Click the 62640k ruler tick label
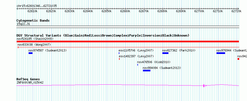The height and width of the screenshot is (101, 247). click(88, 11)
